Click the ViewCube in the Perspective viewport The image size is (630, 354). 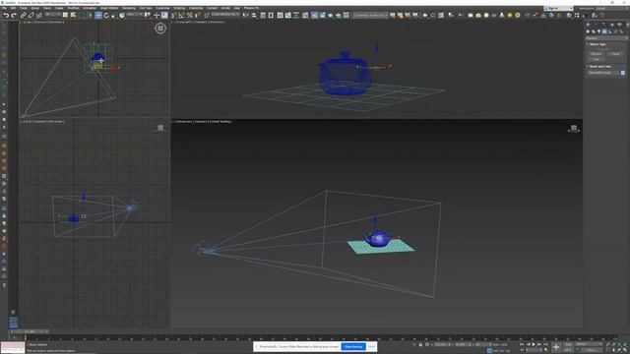pyautogui.click(x=573, y=129)
